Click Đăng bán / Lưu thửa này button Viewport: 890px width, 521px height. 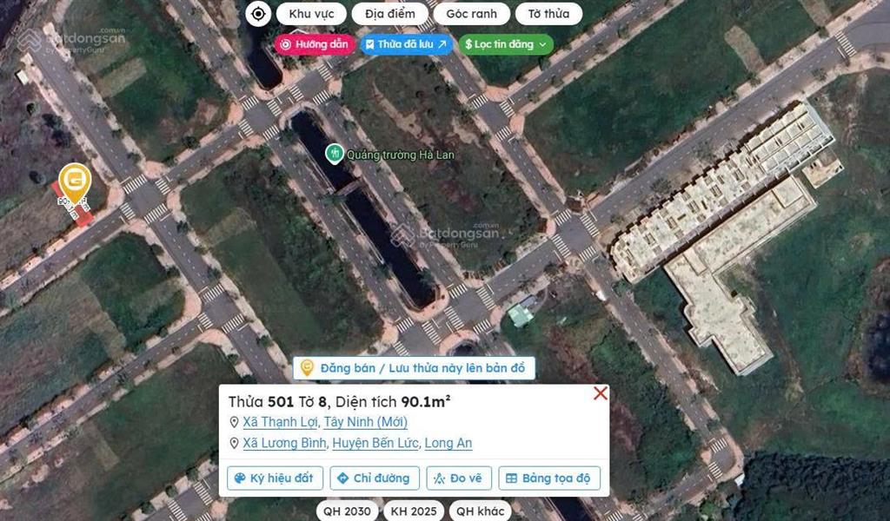coord(414,368)
